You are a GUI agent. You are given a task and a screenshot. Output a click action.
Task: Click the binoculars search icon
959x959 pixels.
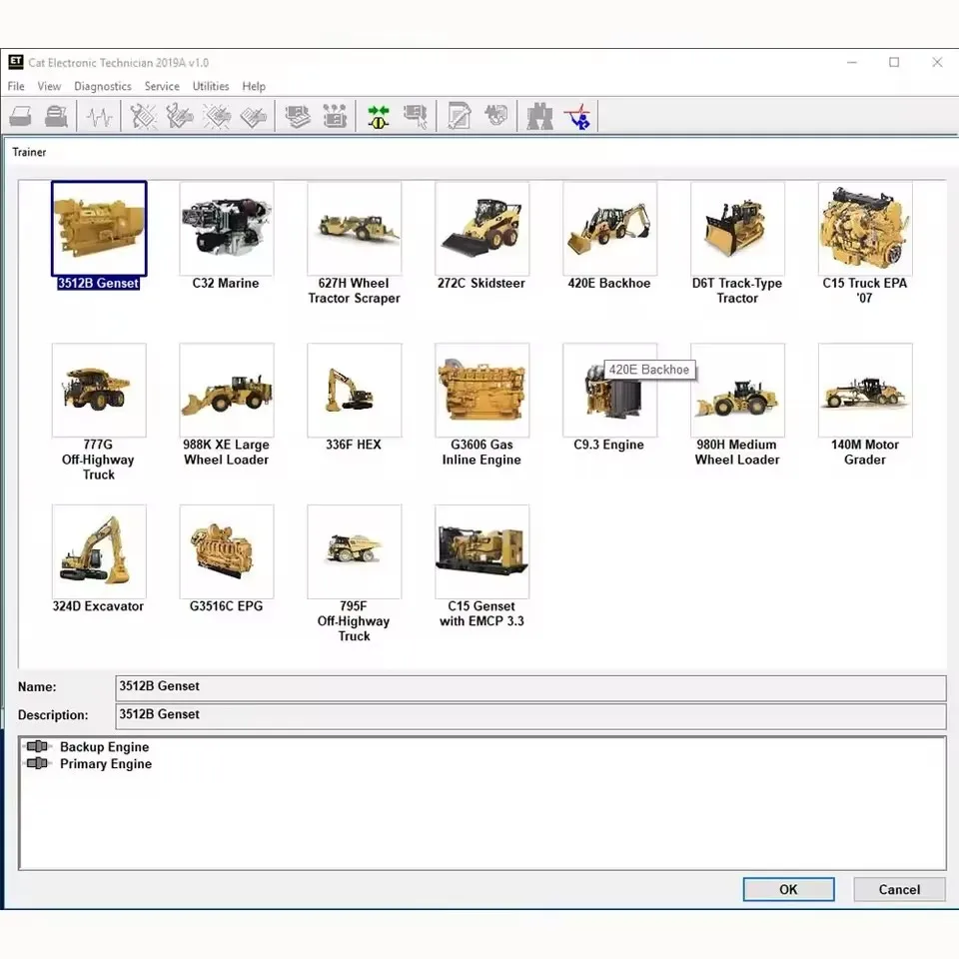point(539,116)
